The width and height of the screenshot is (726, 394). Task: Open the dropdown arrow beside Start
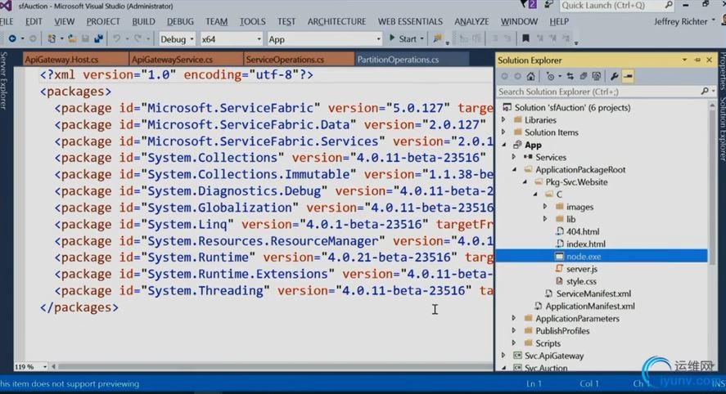(x=422, y=39)
